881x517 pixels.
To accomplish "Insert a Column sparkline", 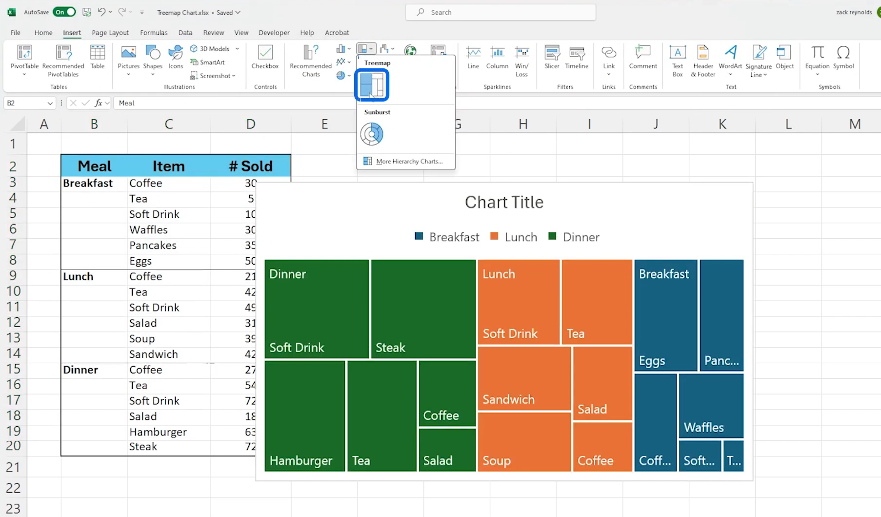I will (497, 58).
